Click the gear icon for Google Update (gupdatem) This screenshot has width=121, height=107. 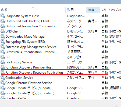click(x=3, y=93)
